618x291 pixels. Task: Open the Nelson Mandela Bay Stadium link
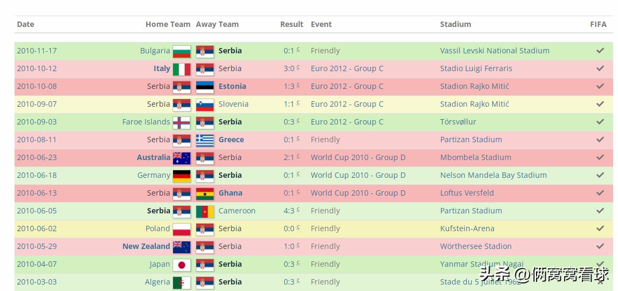coord(493,175)
